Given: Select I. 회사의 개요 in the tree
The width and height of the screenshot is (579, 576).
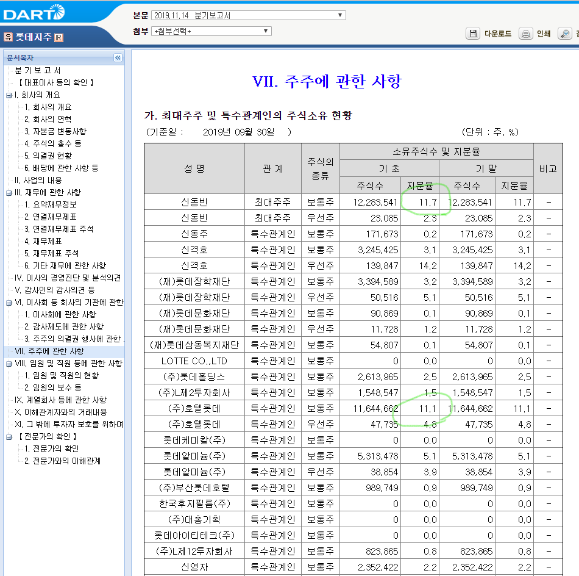Looking at the screenshot, I should click(x=37, y=95).
